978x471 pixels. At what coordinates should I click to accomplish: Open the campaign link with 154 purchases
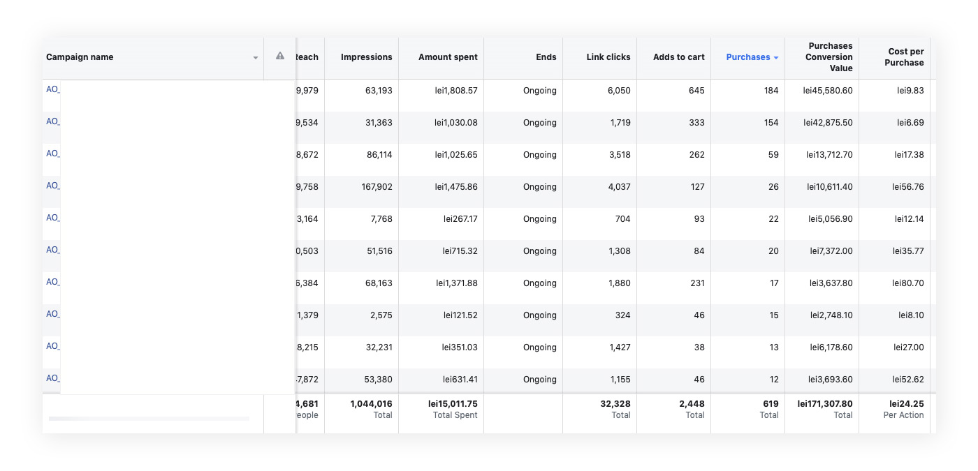pos(52,122)
